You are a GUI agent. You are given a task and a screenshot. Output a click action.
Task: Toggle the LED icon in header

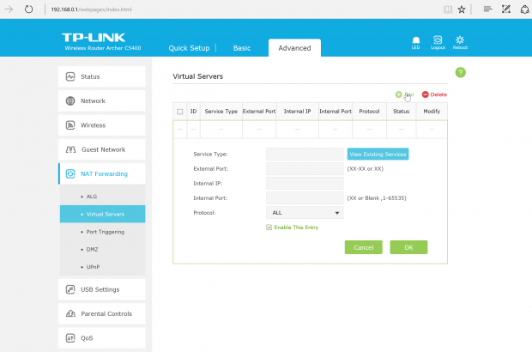coord(416,39)
